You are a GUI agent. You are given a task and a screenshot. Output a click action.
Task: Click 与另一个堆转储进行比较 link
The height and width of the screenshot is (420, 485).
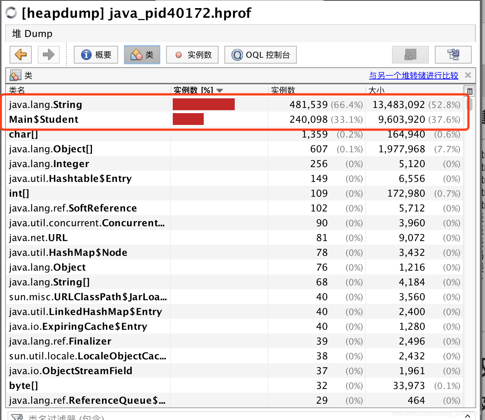pyautogui.click(x=413, y=75)
